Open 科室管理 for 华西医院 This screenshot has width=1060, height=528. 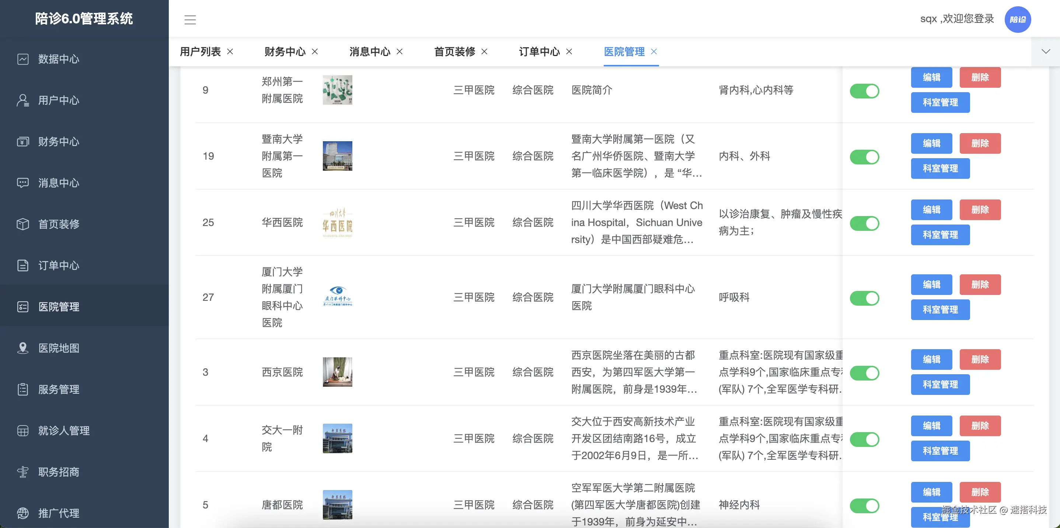(x=940, y=235)
